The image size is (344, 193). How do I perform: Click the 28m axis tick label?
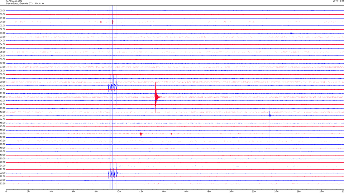click(x=321, y=192)
